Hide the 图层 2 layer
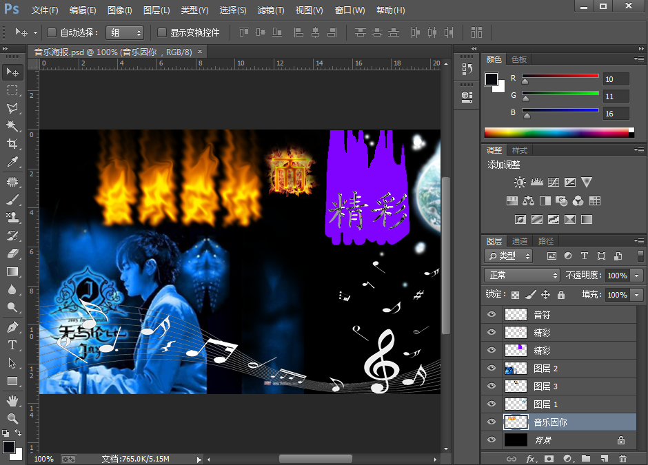 pyautogui.click(x=492, y=368)
